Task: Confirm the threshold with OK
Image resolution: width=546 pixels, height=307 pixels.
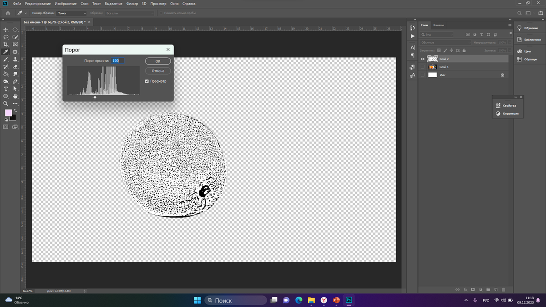Action: coord(158,61)
